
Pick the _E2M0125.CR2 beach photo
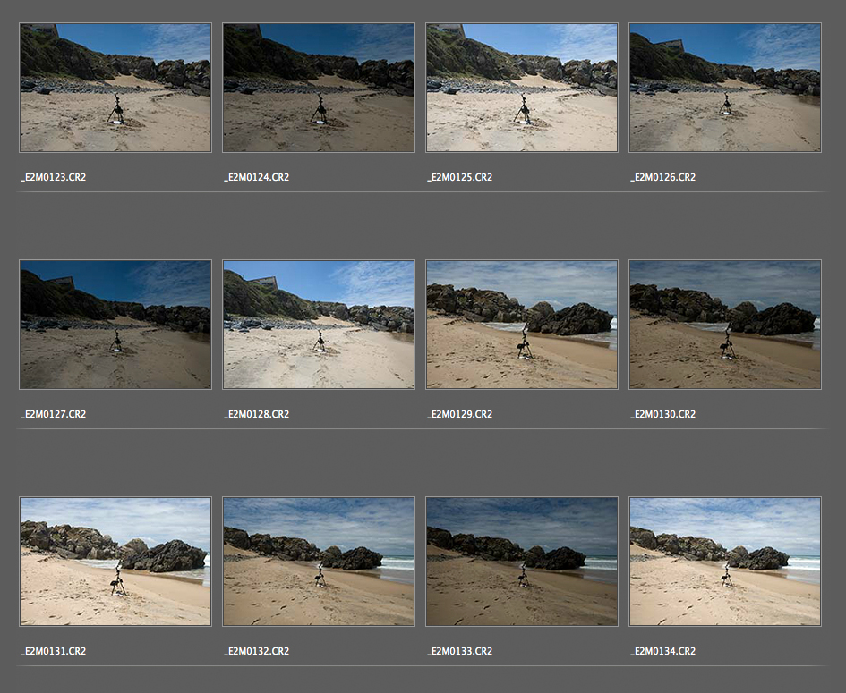(522, 88)
